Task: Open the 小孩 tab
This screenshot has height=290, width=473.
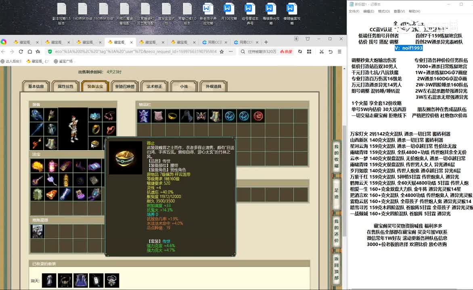Action: 184,87
